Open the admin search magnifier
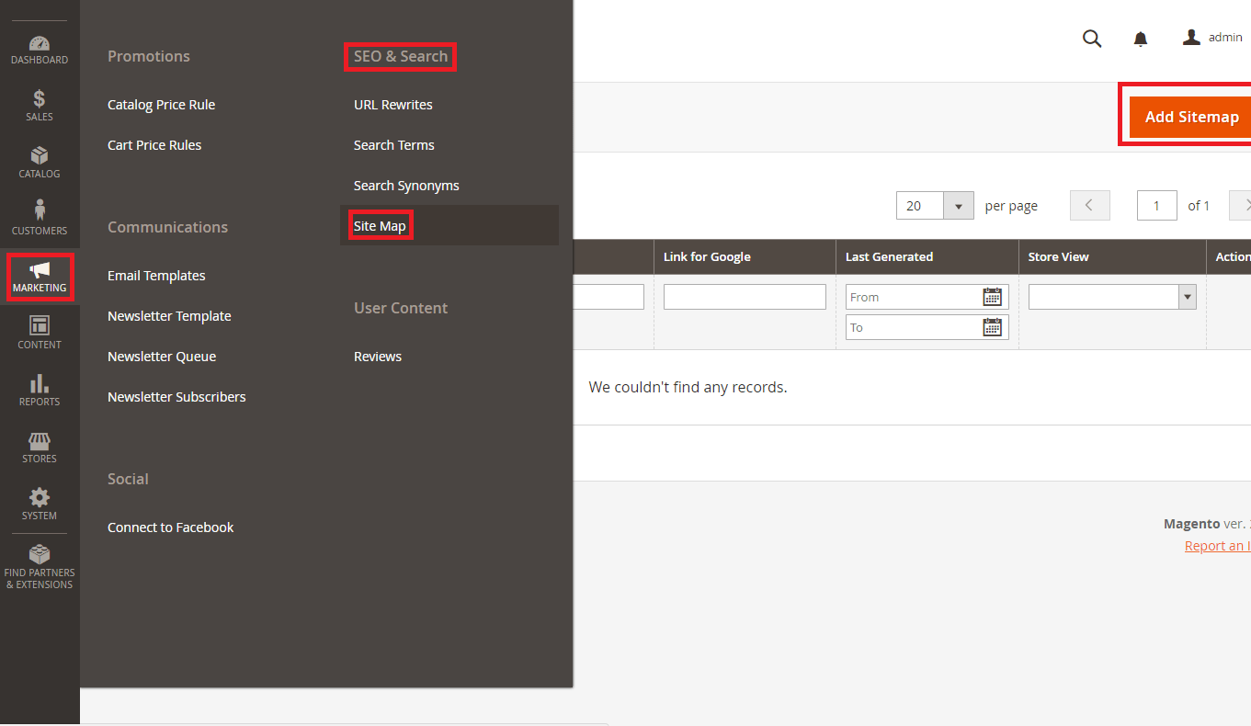This screenshot has width=1251, height=726. click(1092, 39)
